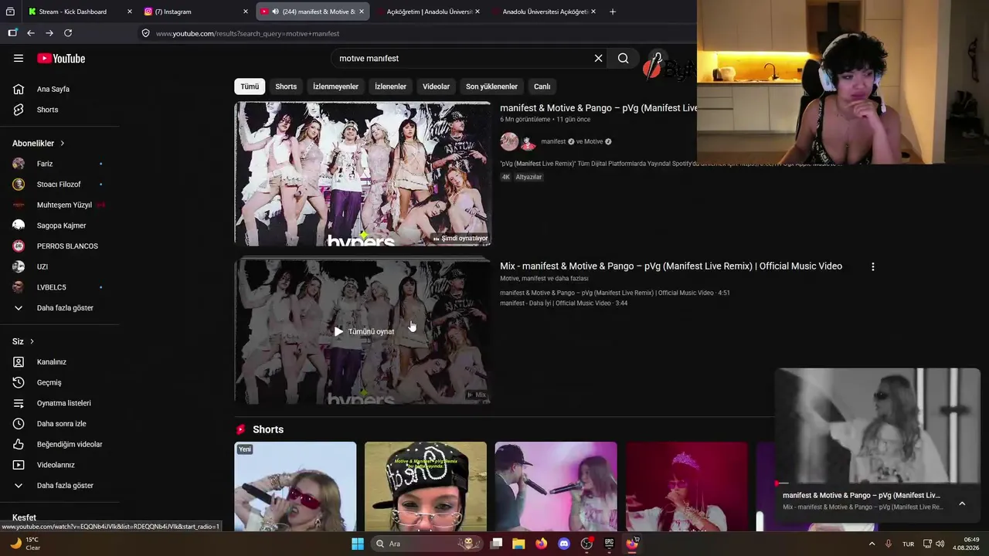Open Discord from the taskbar
The height and width of the screenshot is (556, 989).
coord(563,544)
